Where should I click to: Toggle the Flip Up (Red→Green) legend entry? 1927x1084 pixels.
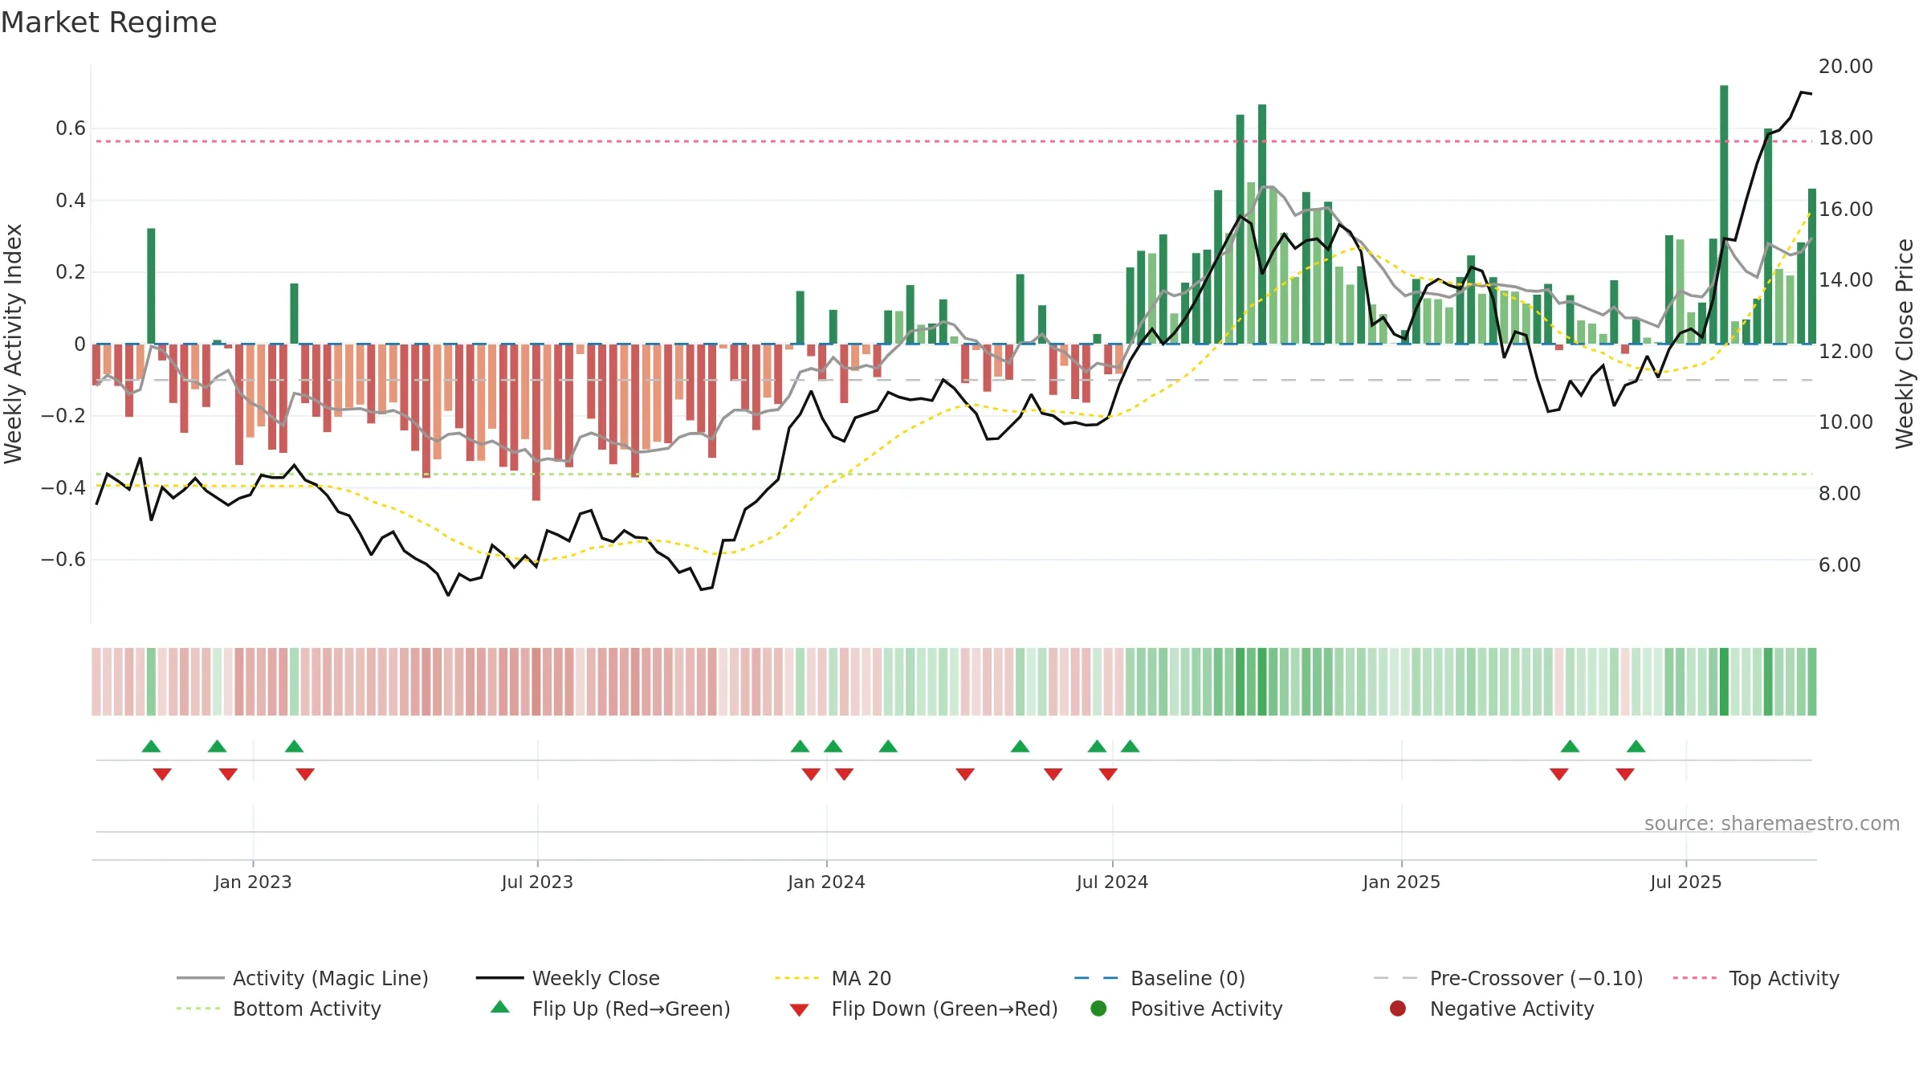610,1009
